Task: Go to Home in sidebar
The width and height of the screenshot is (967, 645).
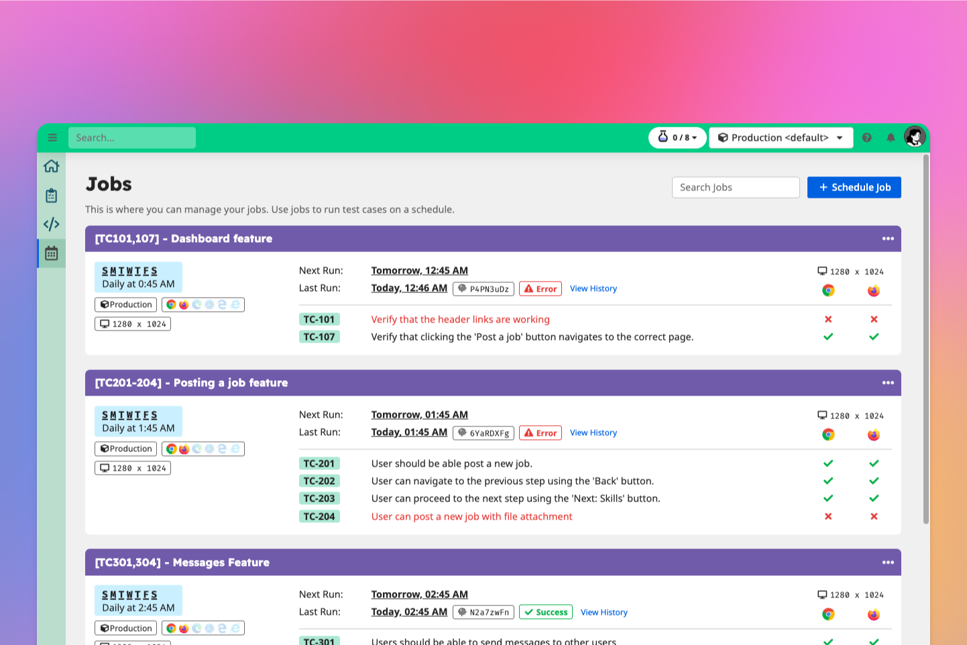Action: [x=52, y=166]
